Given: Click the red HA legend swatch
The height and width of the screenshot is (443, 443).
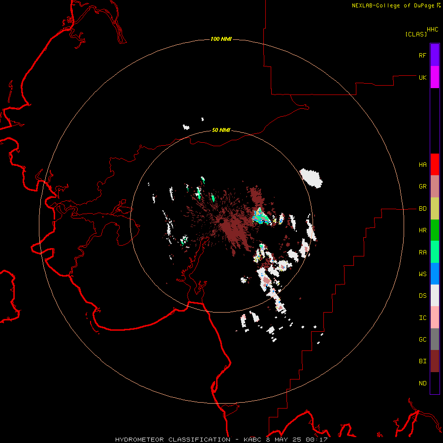Looking at the screenshot, I should coord(435,164).
